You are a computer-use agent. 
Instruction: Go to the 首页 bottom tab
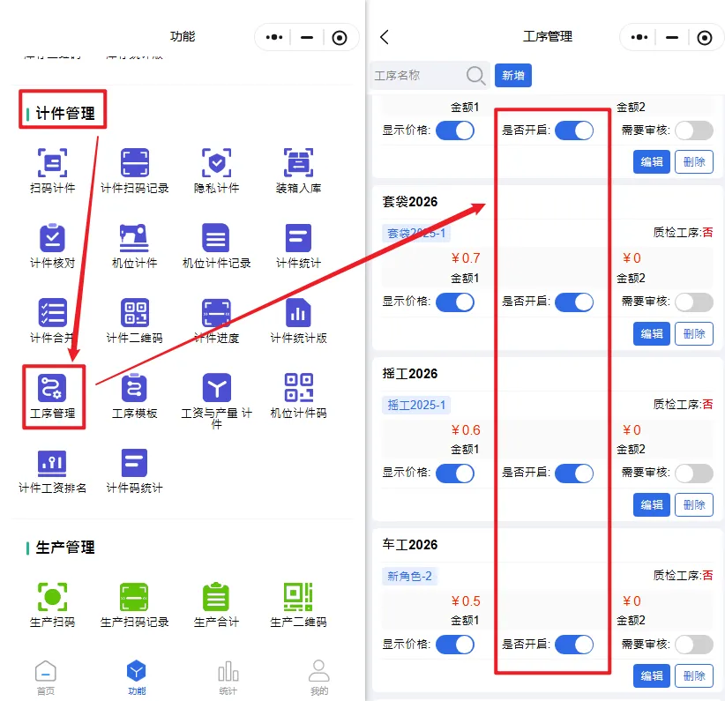pyautogui.click(x=46, y=676)
